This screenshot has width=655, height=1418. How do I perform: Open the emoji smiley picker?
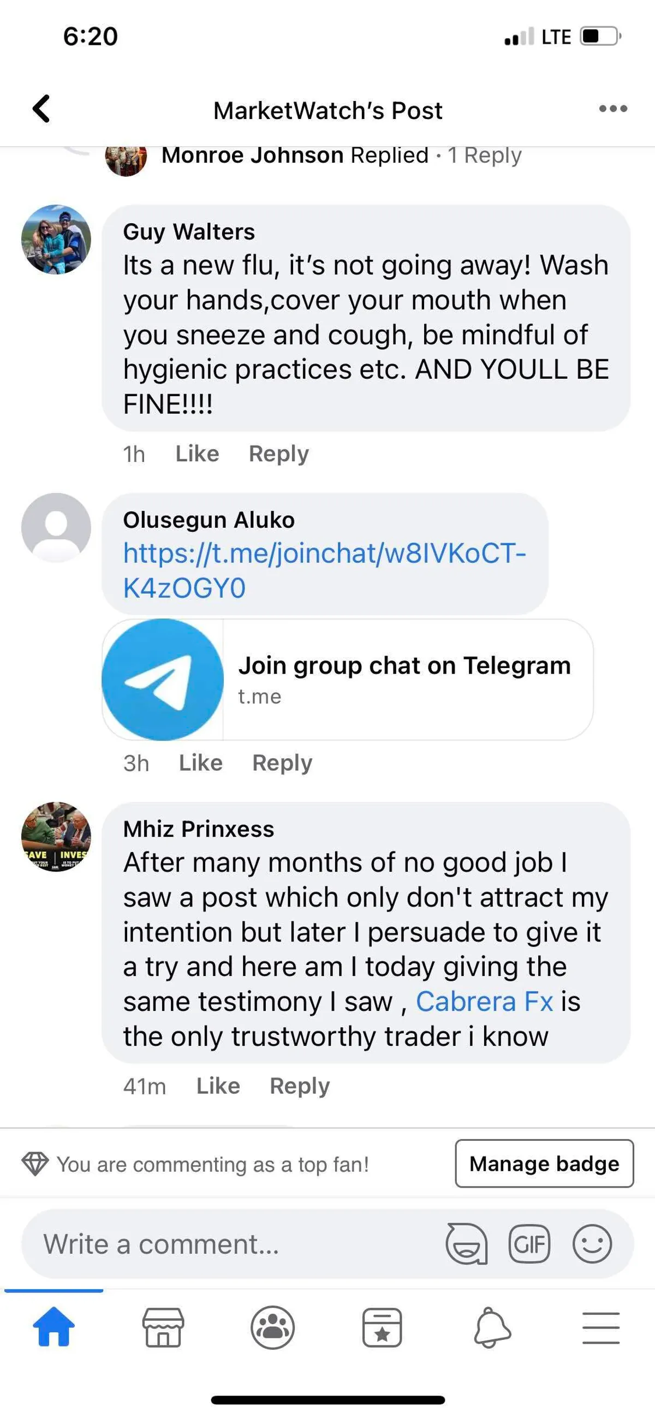click(592, 1243)
